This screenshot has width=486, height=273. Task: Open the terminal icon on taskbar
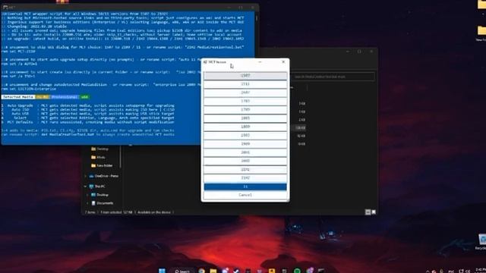320,271
